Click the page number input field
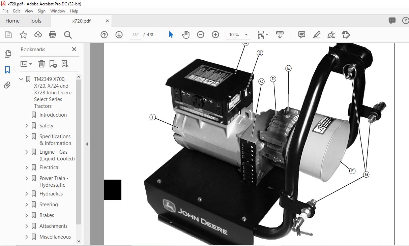 coord(136,35)
